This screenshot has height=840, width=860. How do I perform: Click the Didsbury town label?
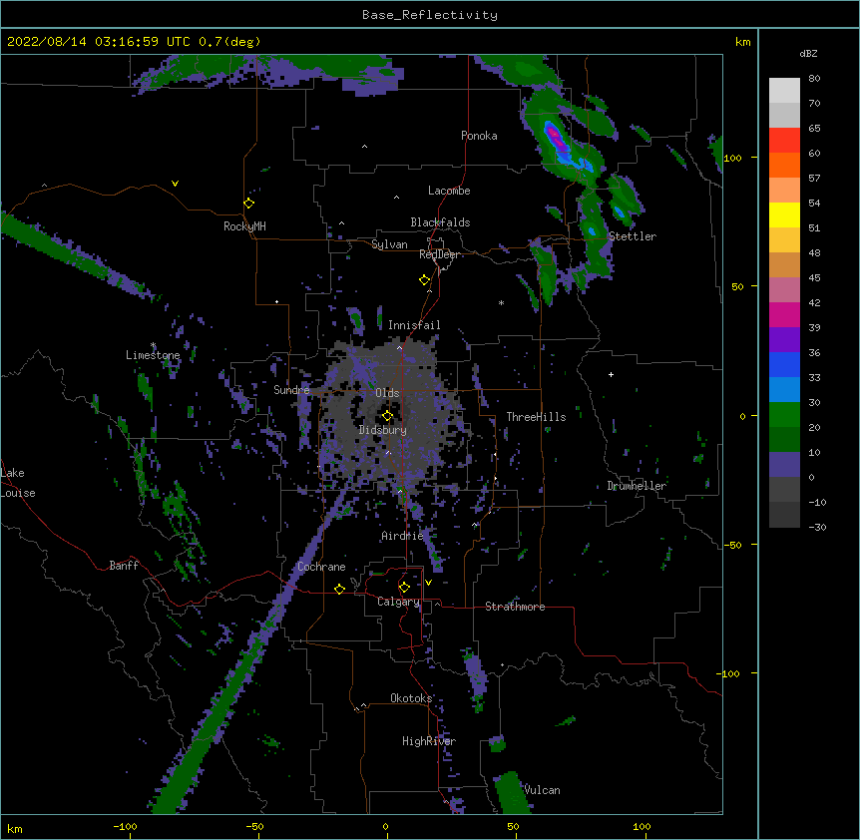click(383, 430)
